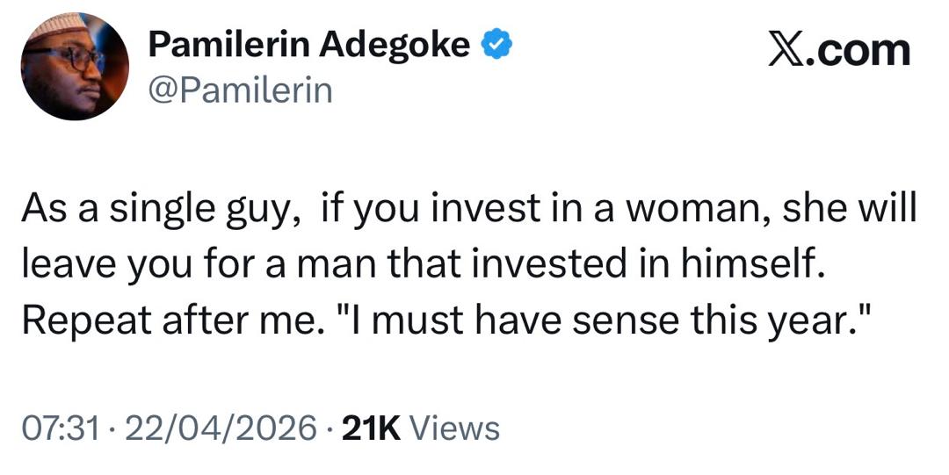The width and height of the screenshot is (949, 475).
Task: Open Pamilerin's profile picture
Action: [76, 67]
